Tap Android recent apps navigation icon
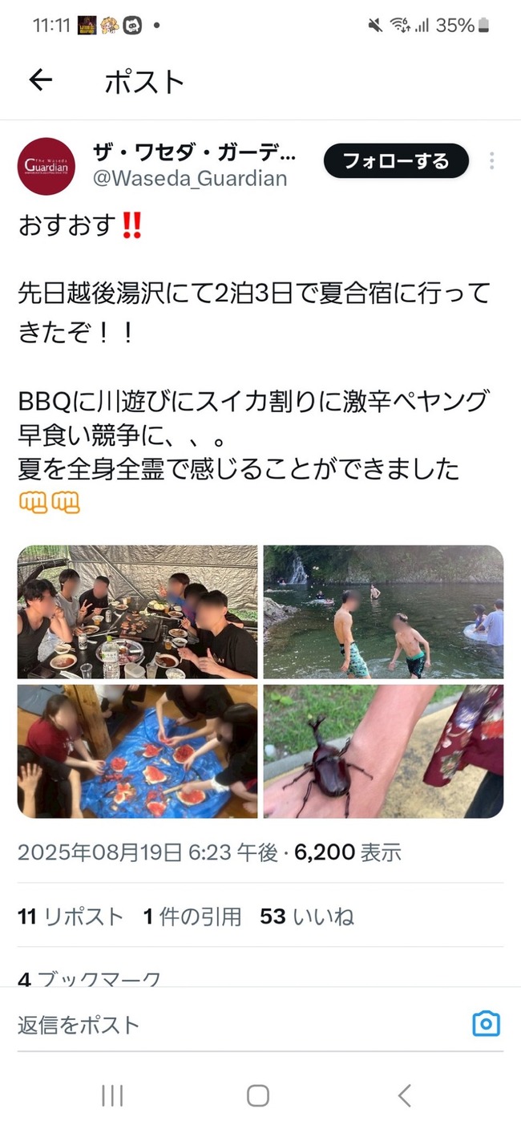The image size is (521, 1129). click(x=112, y=1095)
